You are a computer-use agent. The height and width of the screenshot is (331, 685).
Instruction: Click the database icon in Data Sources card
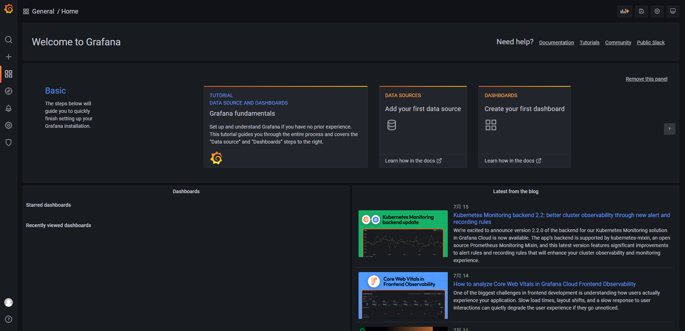[392, 125]
